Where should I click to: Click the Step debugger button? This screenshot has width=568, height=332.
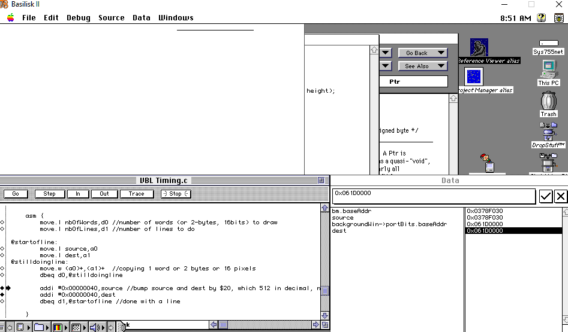pyautogui.click(x=50, y=194)
